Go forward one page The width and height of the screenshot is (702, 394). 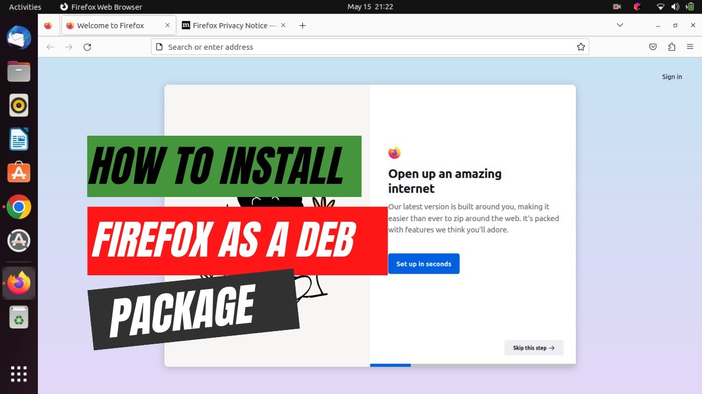click(x=69, y=47)
